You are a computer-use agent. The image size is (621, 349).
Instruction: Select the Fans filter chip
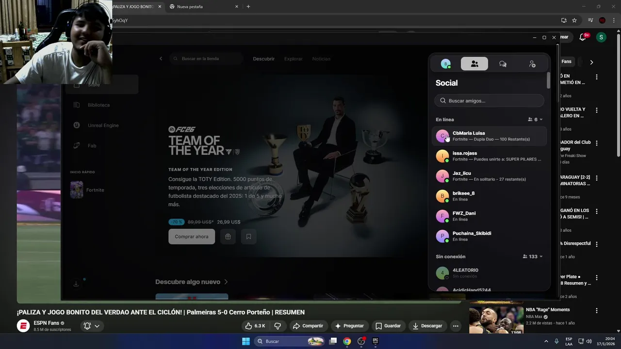click(x=566, y=62)
